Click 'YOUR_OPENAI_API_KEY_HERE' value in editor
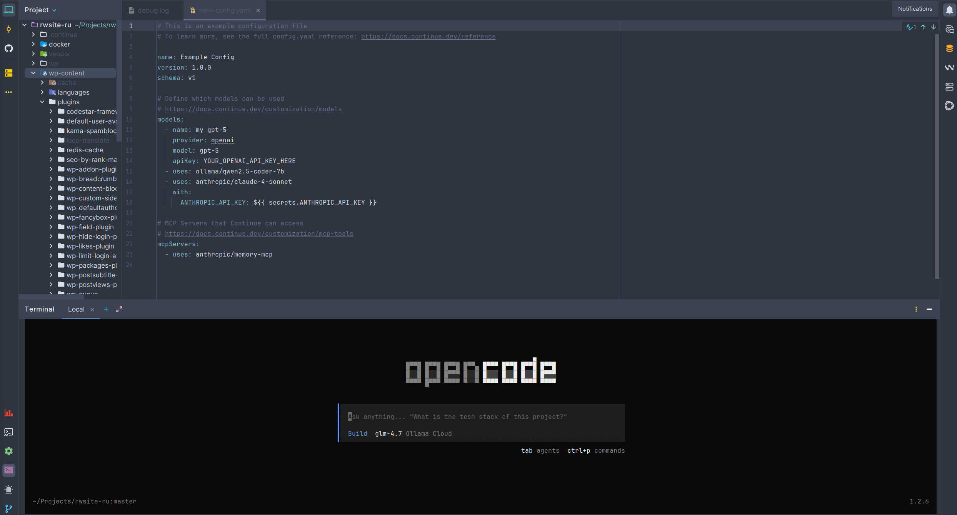The image size is (957, 515). pyautogui.click(x=249, y=161)
